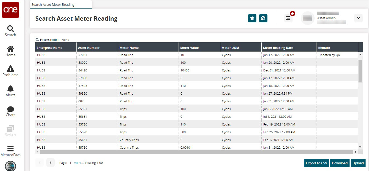Sort by Meter Reading Date column header
This screenshot has height=171, width=369.
[x=289, y=48]
